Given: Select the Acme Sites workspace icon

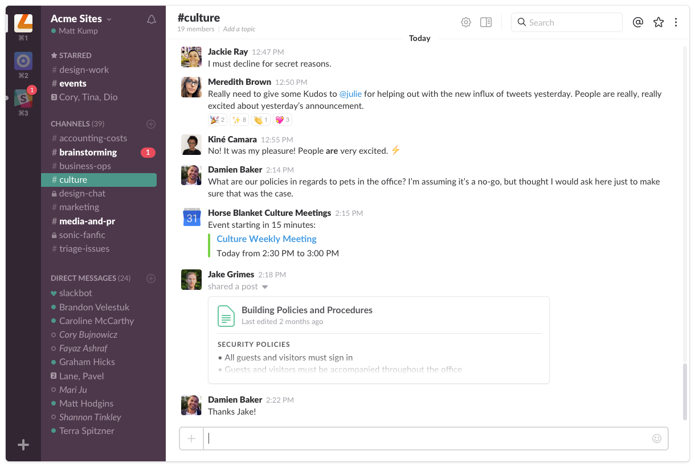Looking at the screenshot, I should click(23, 23).
